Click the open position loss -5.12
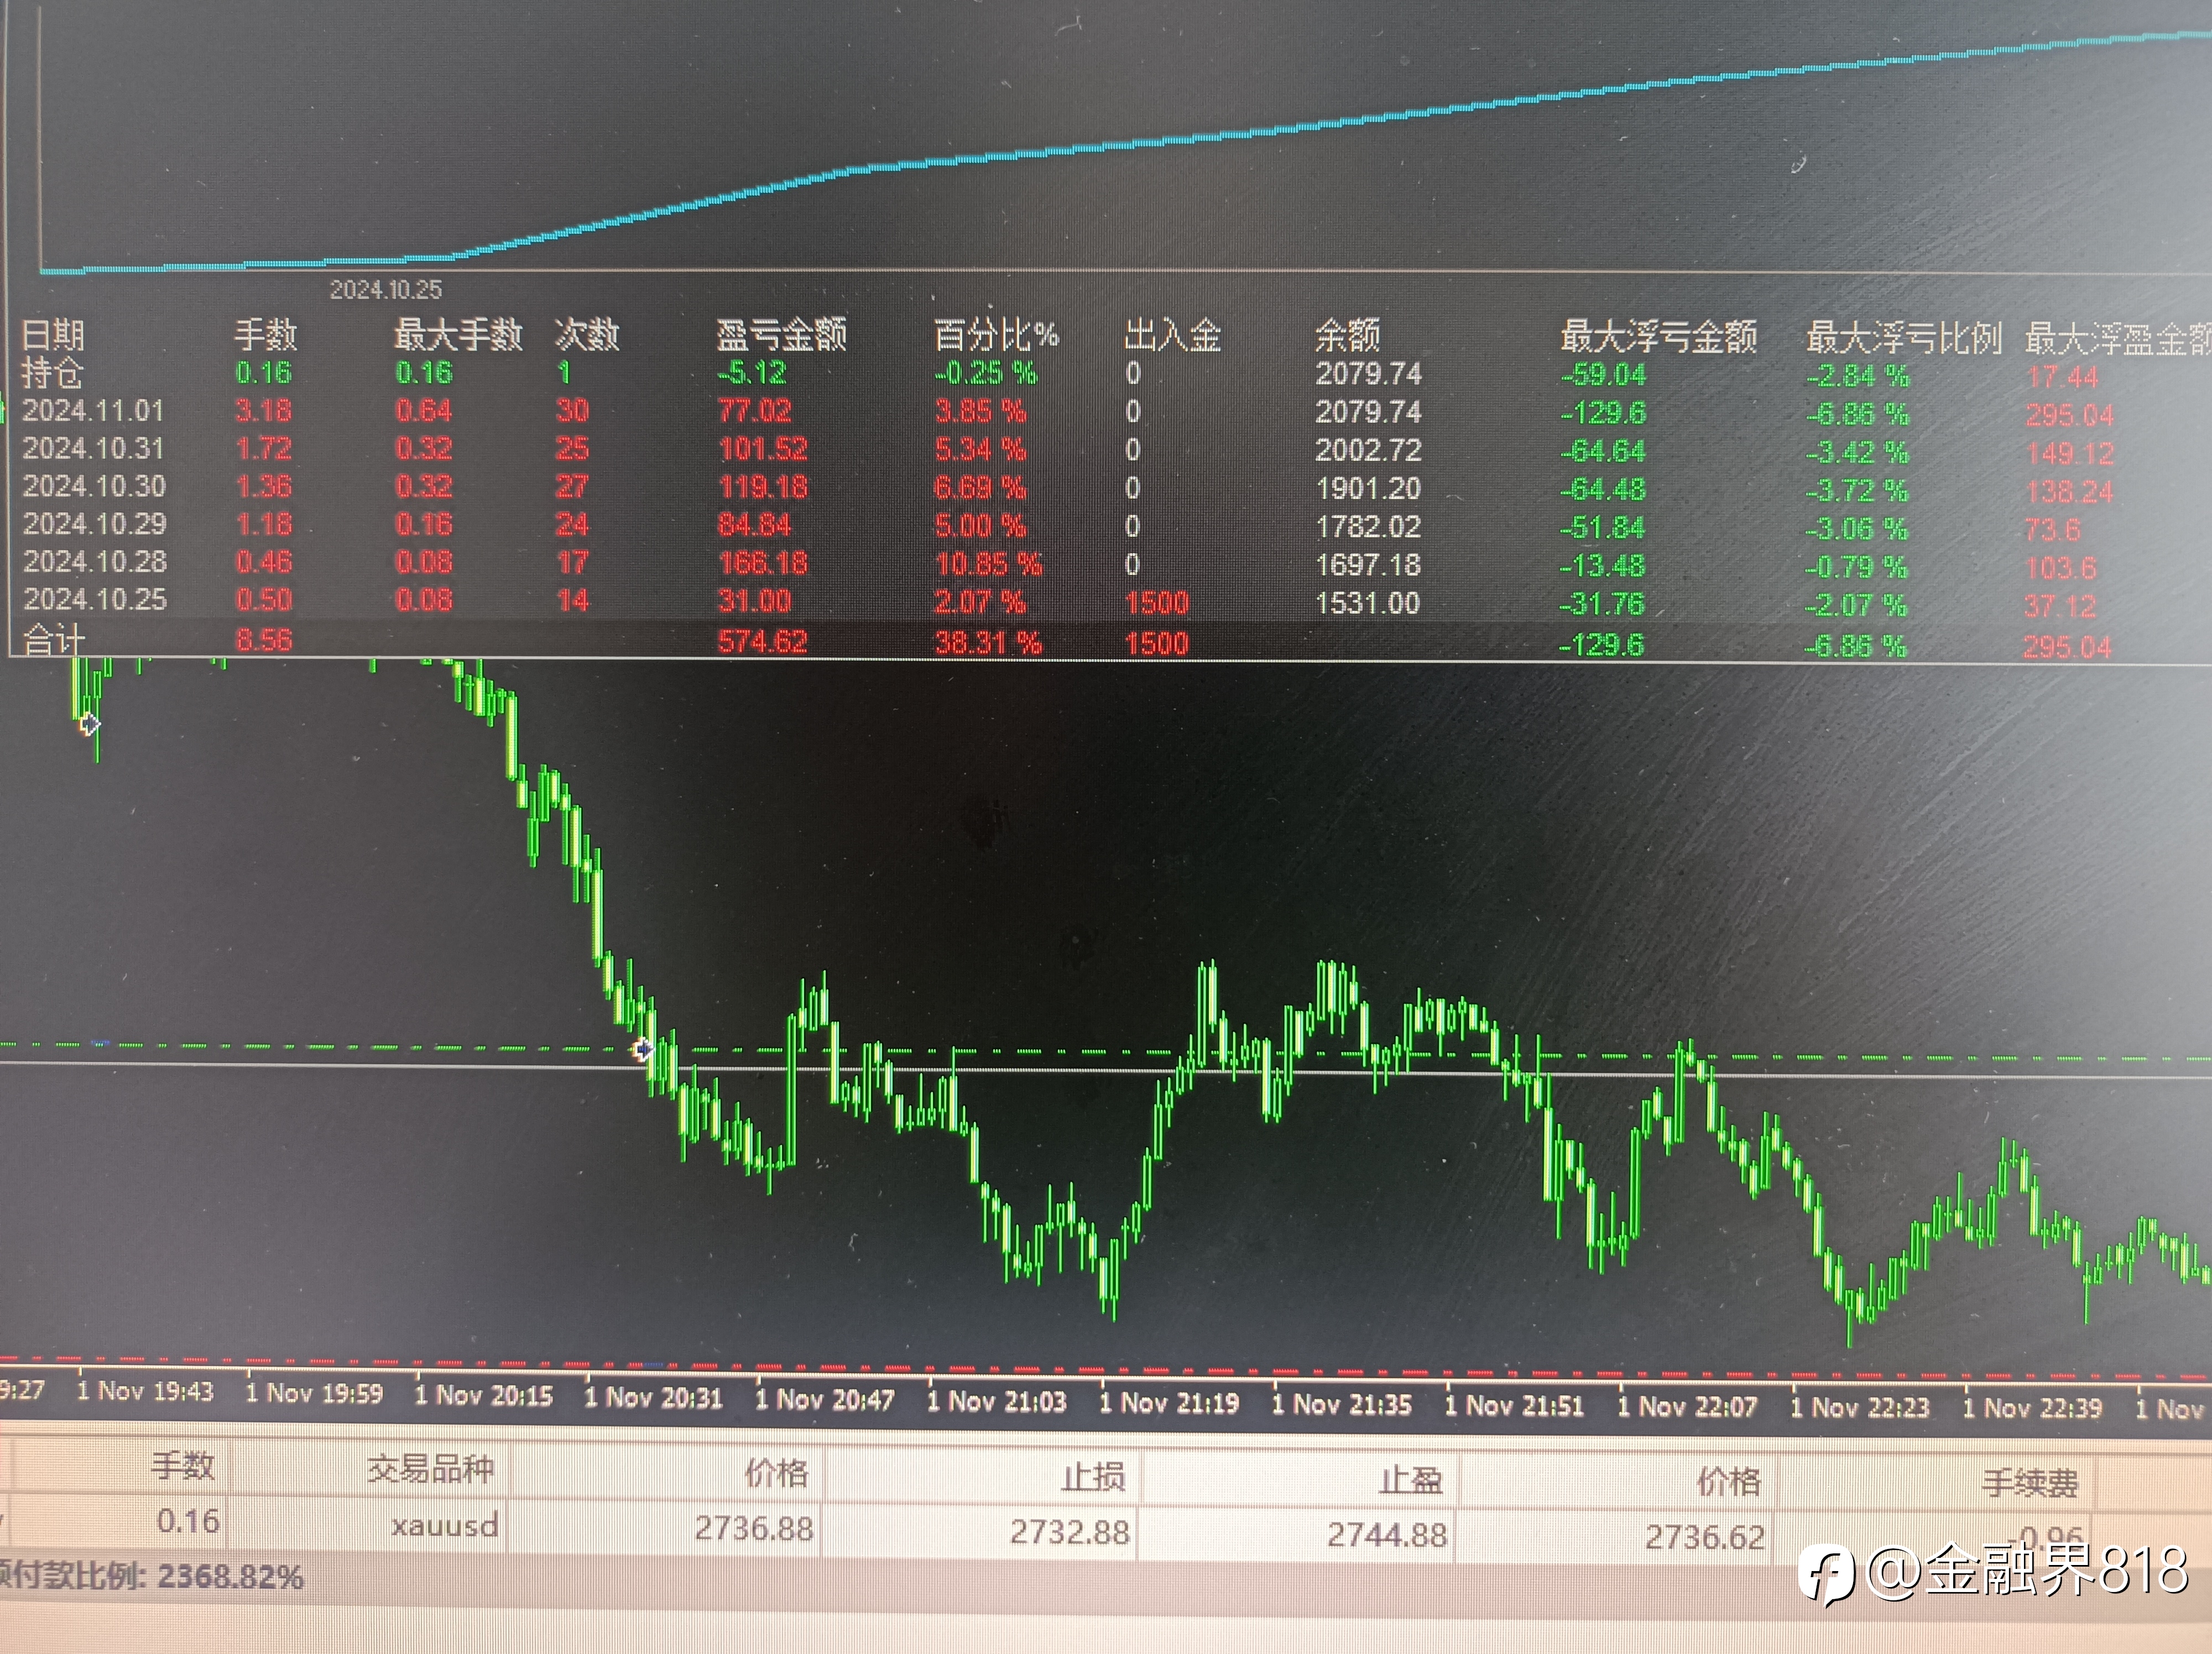Viewport: 2212px width, 1654px height. [752, 374]
